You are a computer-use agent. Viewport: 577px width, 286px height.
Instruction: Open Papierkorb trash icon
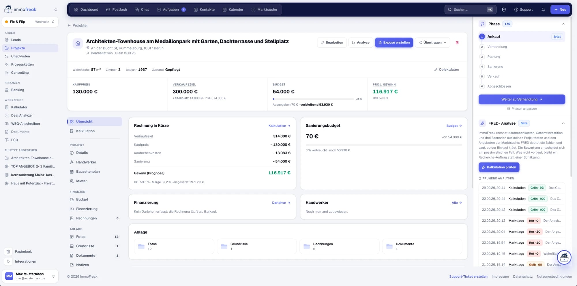(x=8, y=251)
